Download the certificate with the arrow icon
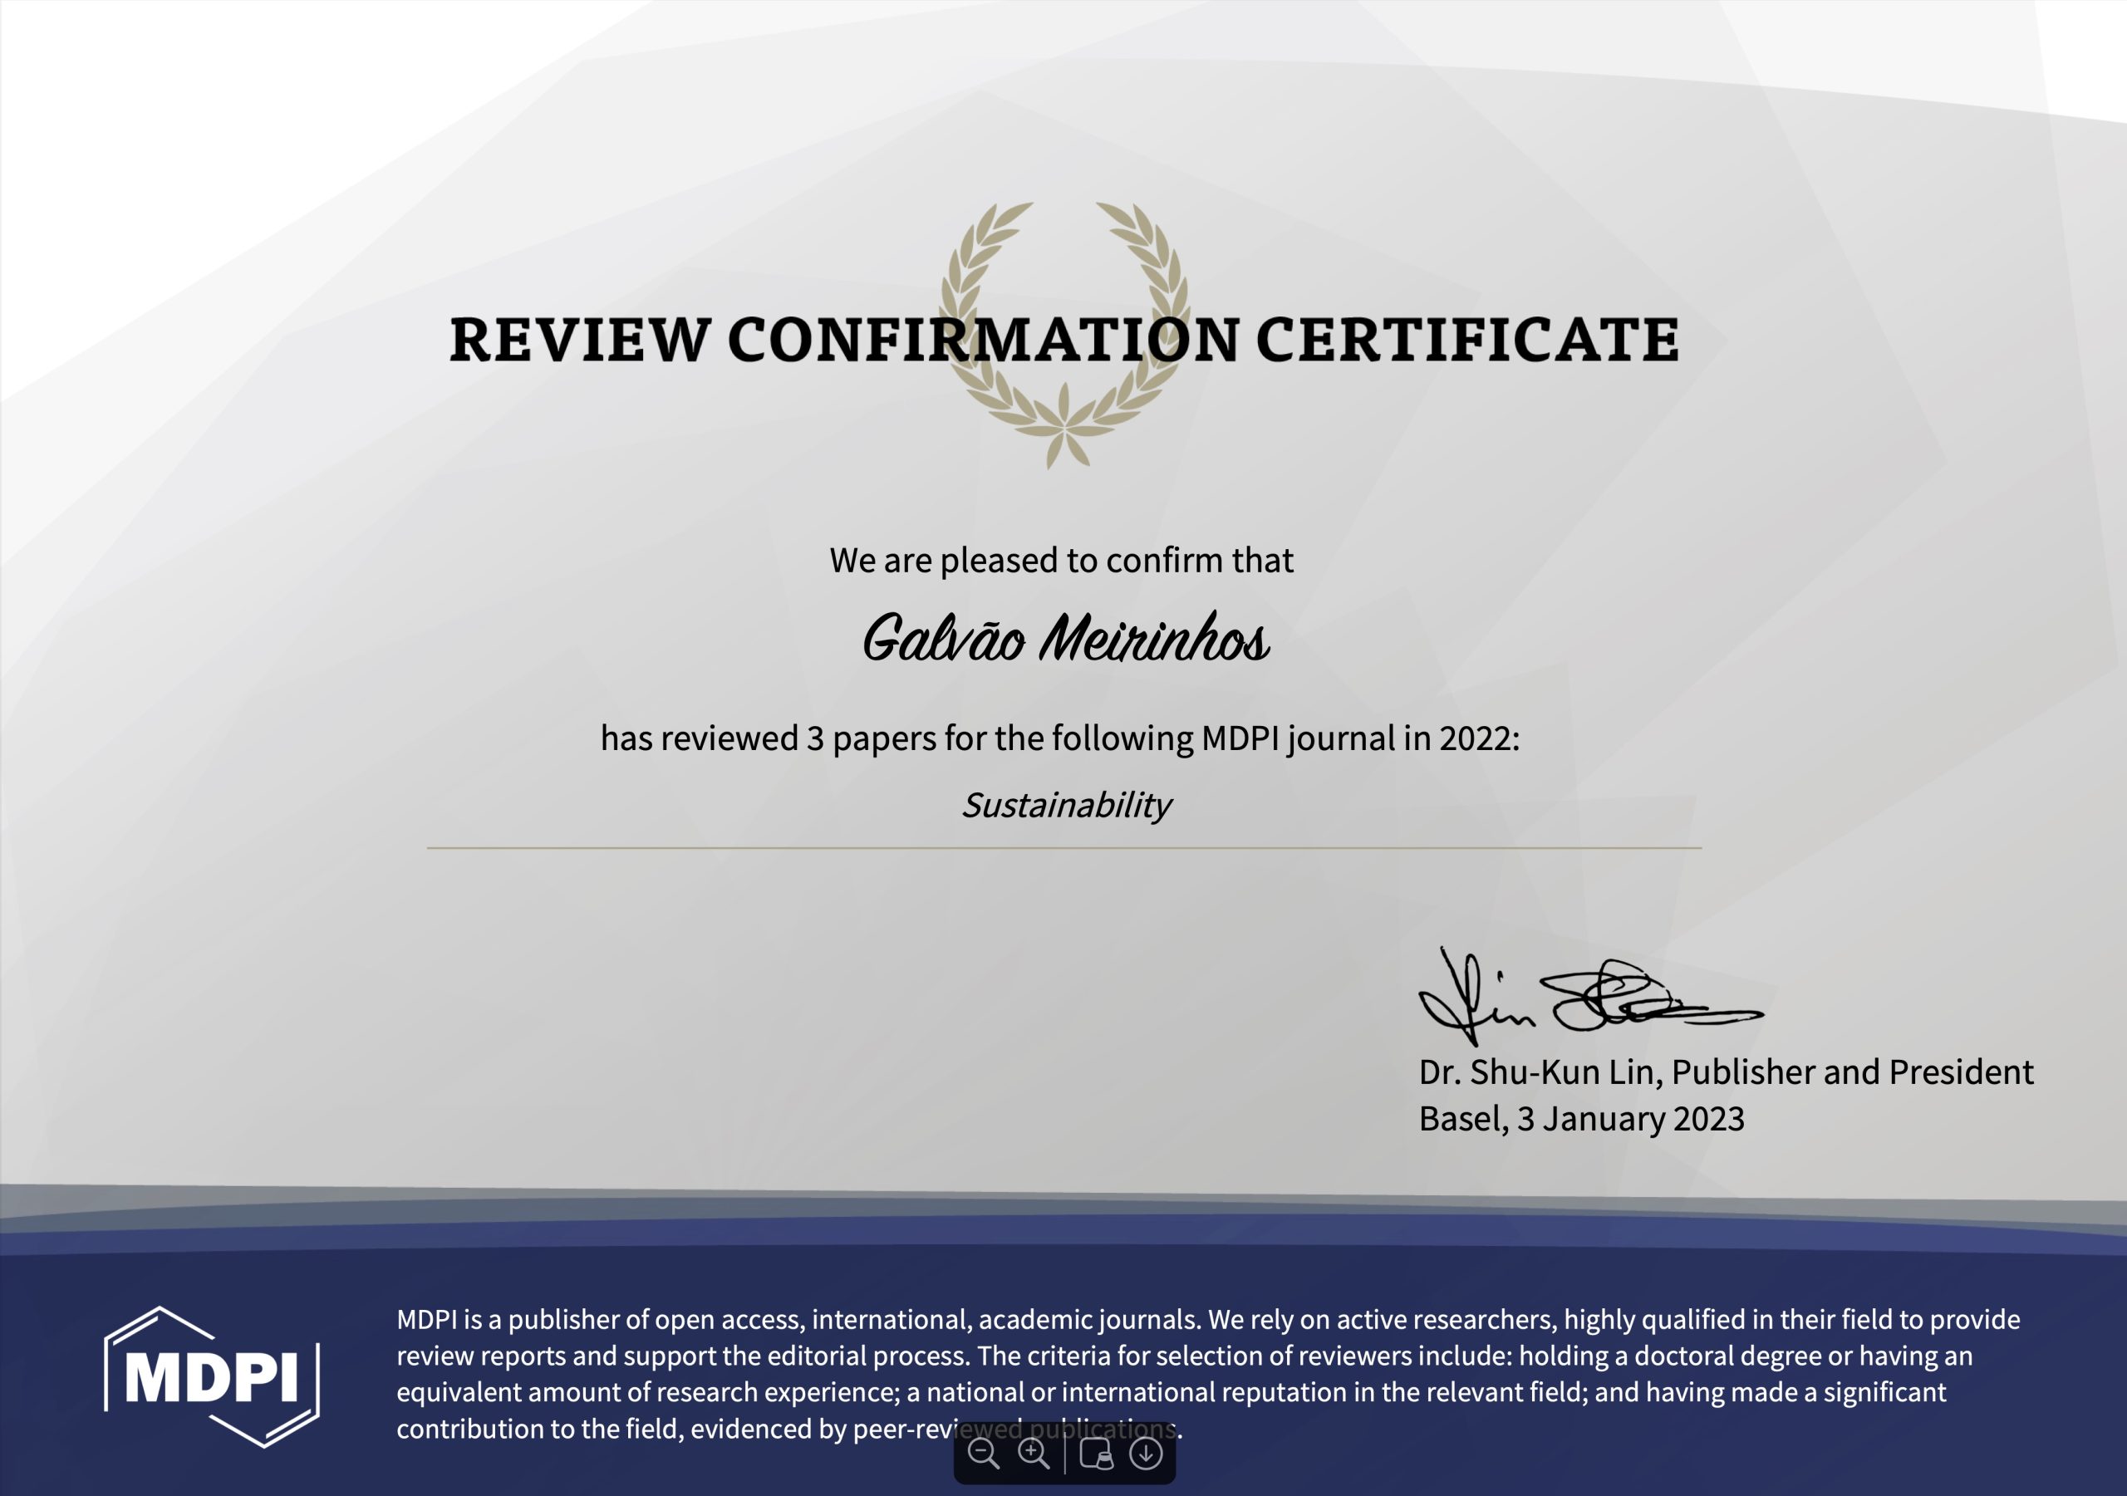Viewport: 2127px width, 1496px height. tap(1146, 1454)
